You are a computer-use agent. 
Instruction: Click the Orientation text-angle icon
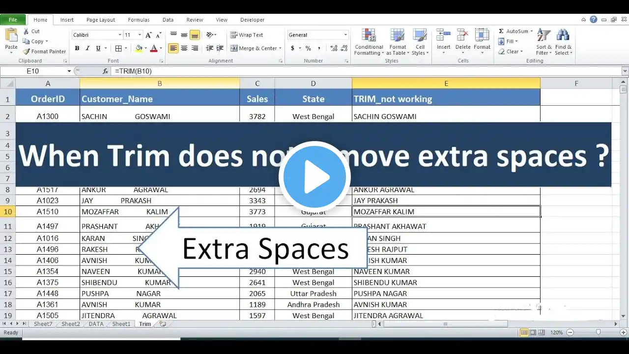coord(210,35)
